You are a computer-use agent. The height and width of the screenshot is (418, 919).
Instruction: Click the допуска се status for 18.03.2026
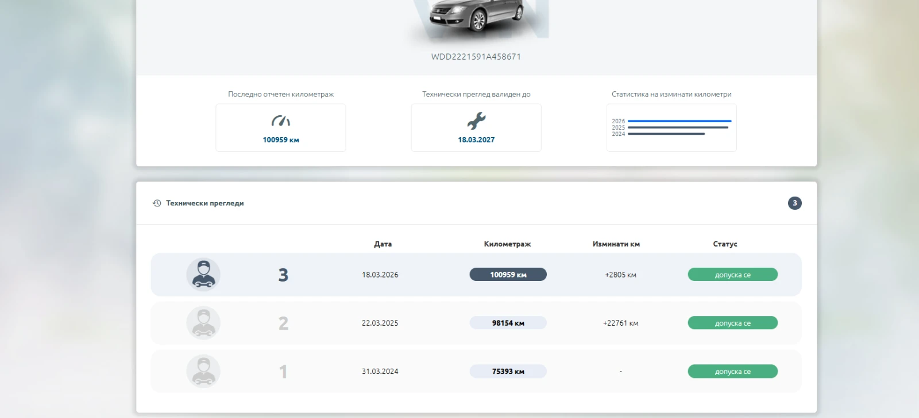coord(733,275)
